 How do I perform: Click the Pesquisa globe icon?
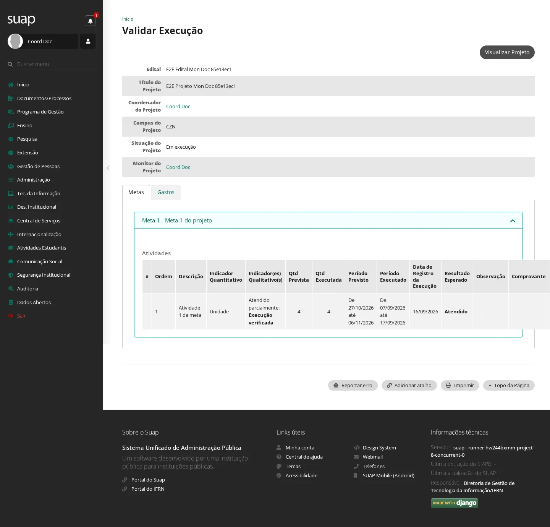11,139
